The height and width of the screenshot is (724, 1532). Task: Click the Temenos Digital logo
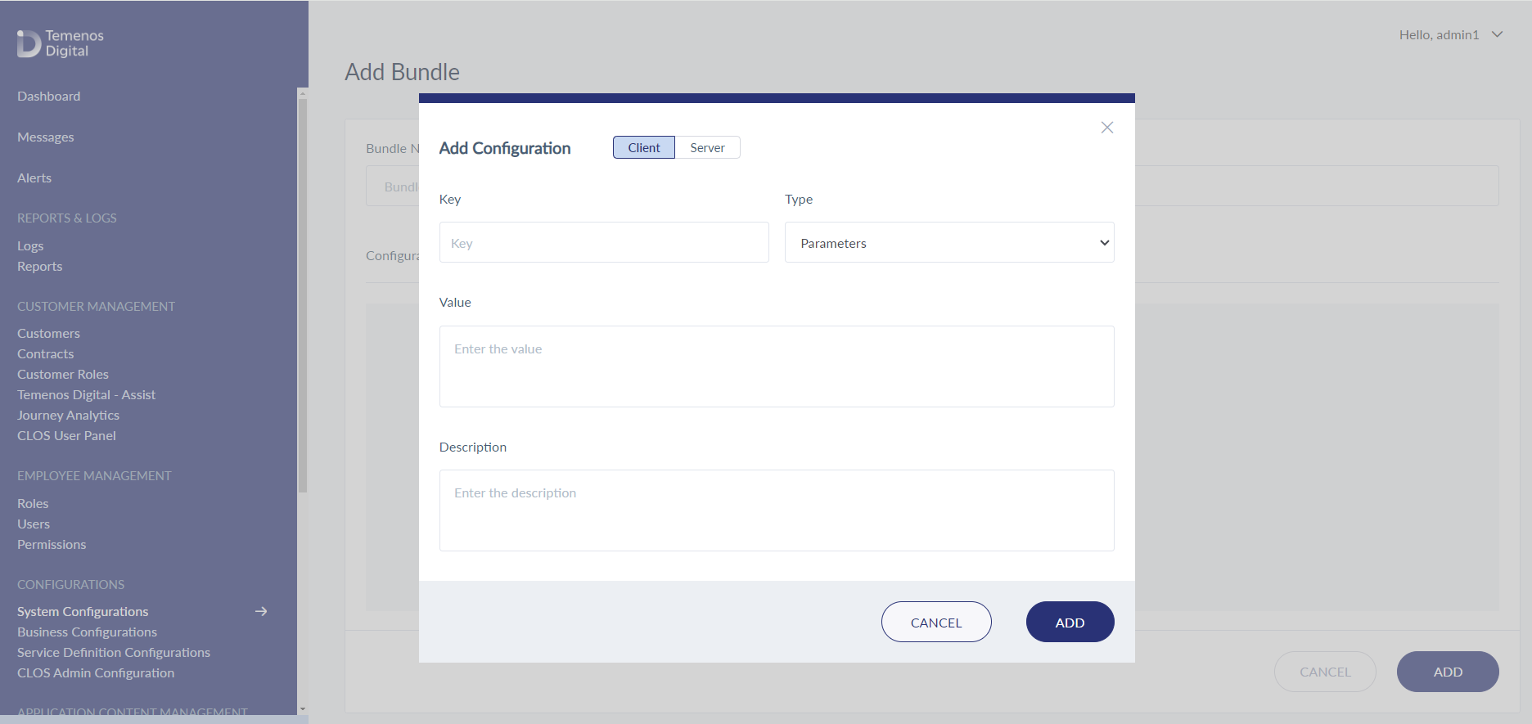[61, 43]
